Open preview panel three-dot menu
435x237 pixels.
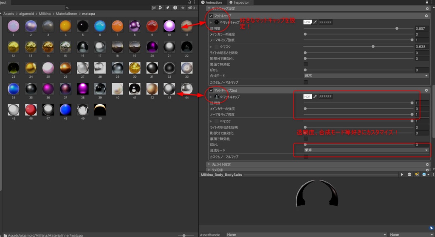point(433,175)
